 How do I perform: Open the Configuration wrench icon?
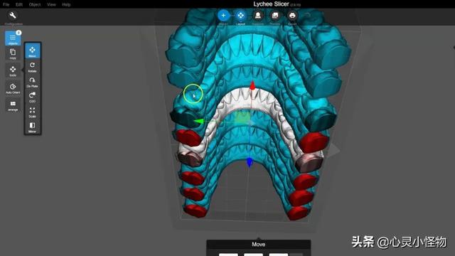click(13, 16)
